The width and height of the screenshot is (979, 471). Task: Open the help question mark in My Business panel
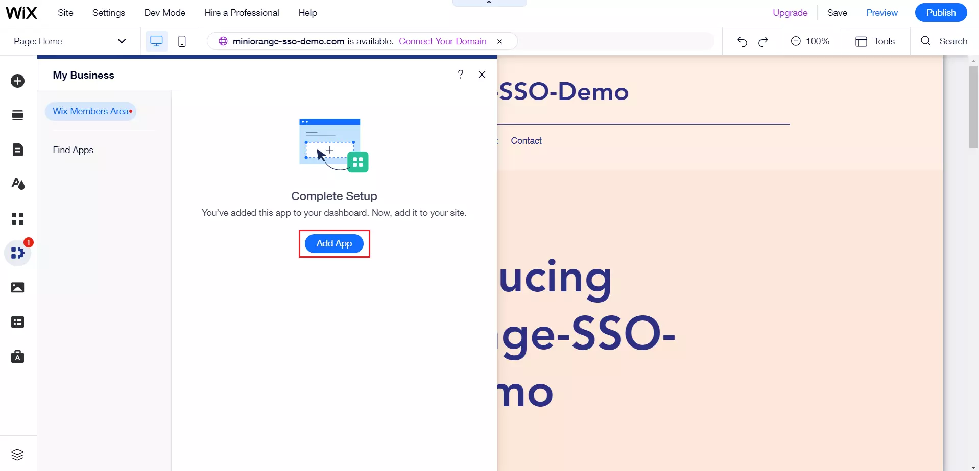461,75
